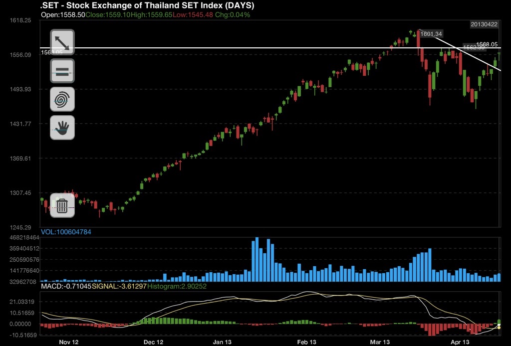
Task: Click the 20130422 date label
Action: 484,24
